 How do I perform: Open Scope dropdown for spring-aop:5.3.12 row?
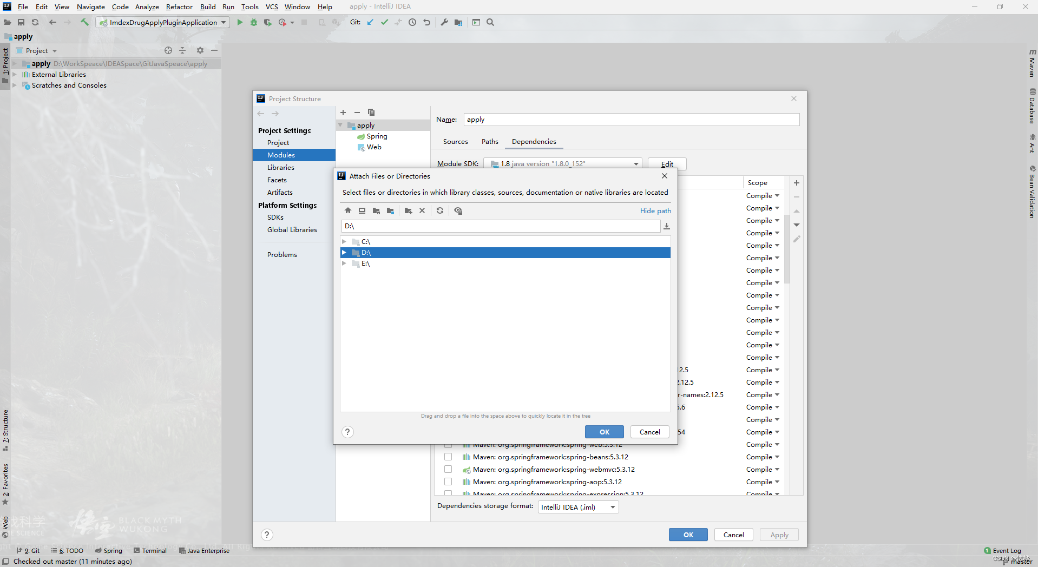click(763, 482)
